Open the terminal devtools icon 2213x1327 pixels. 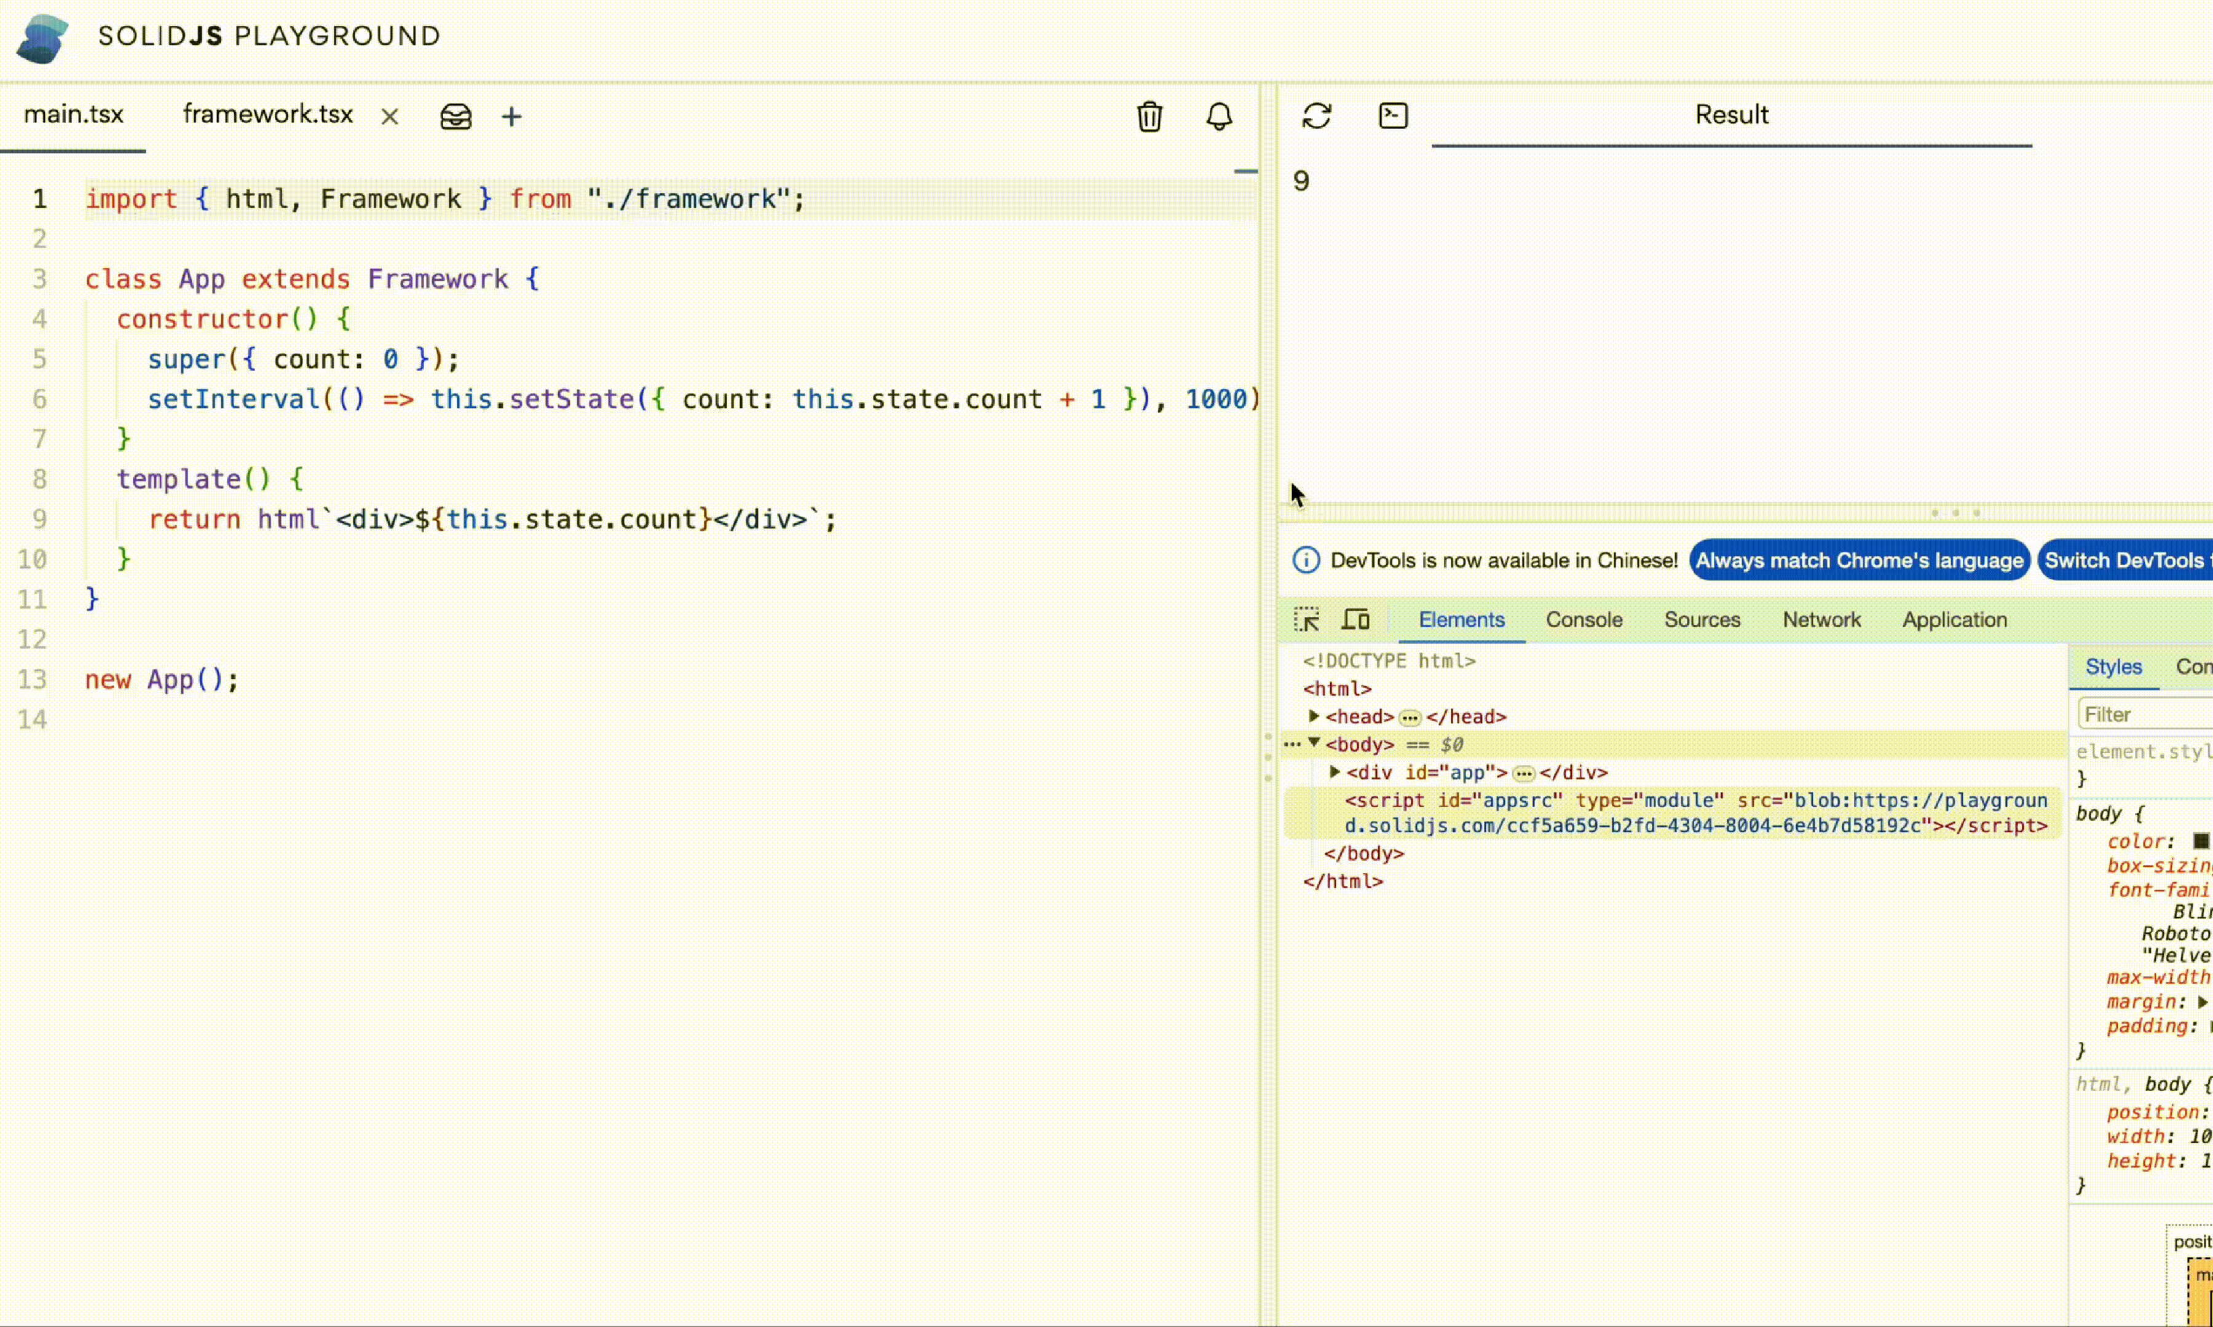tap(1393, 115)
